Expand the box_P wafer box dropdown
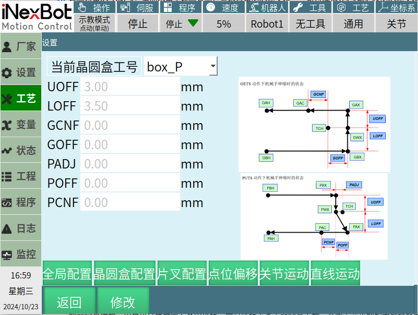Image resolution: width=418 pixels, height=315 pixels. pyautogui.click(x=181, y=67)
